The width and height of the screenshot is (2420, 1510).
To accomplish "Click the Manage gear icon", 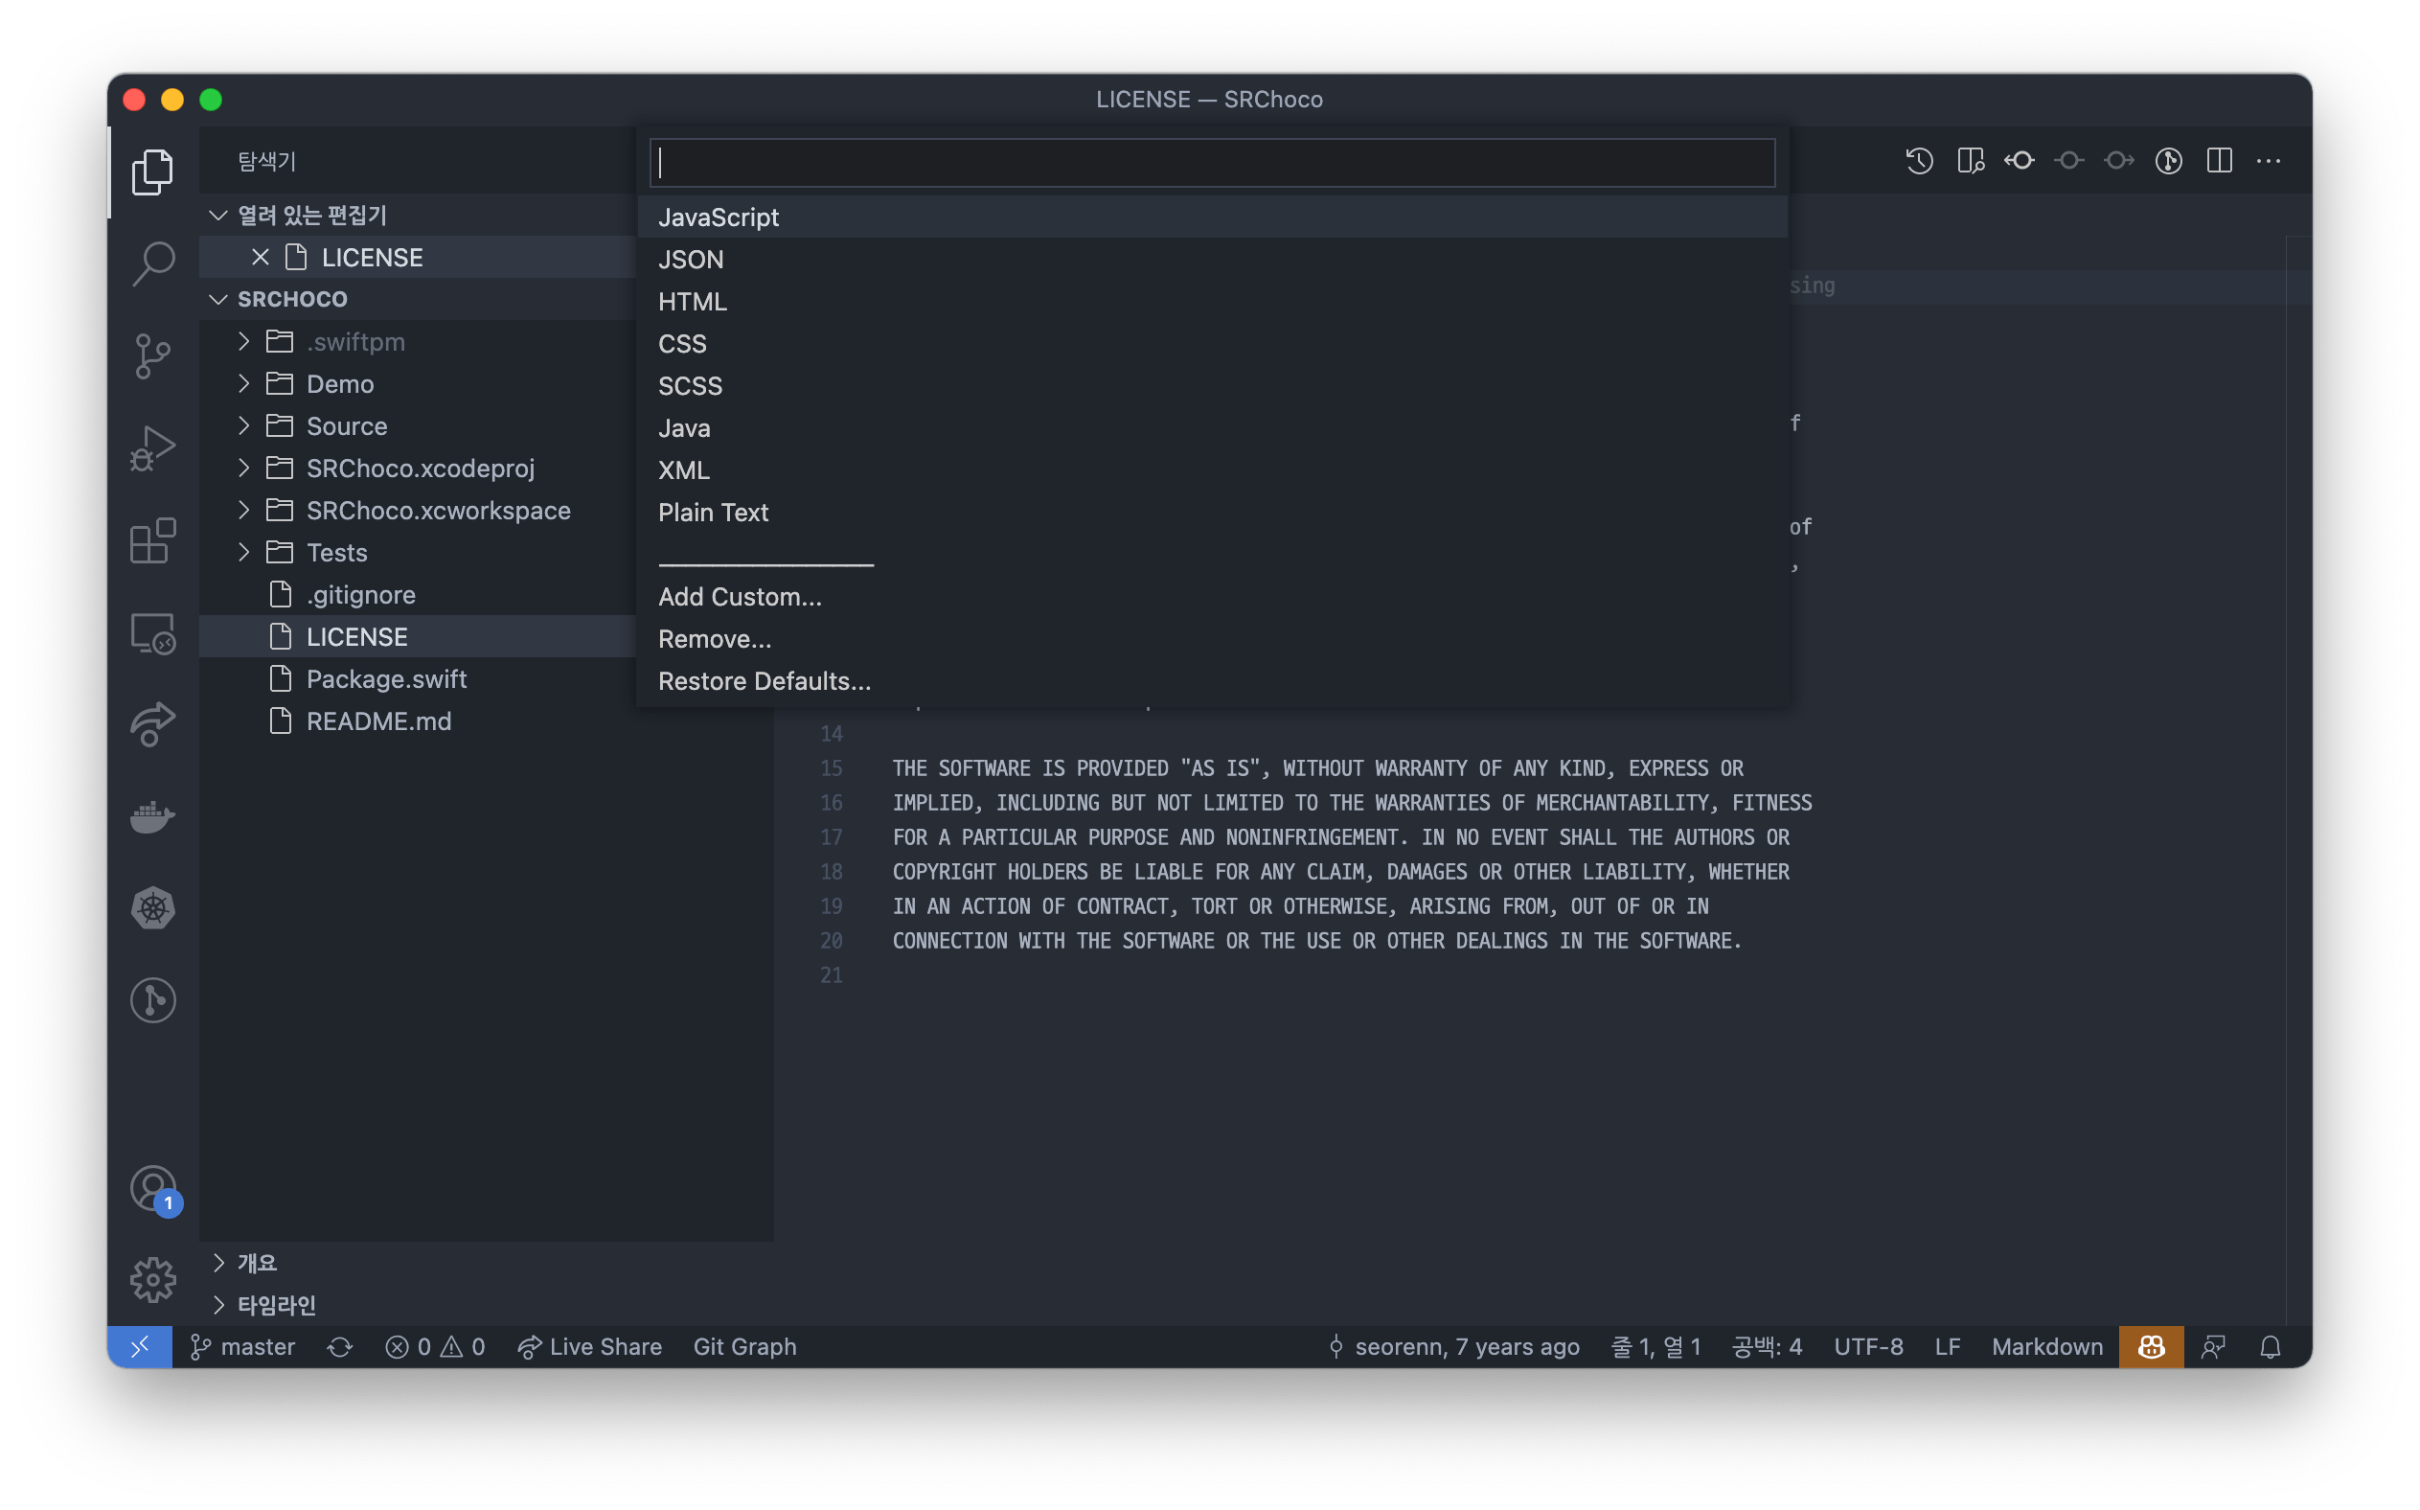I will pos(152,1279).
